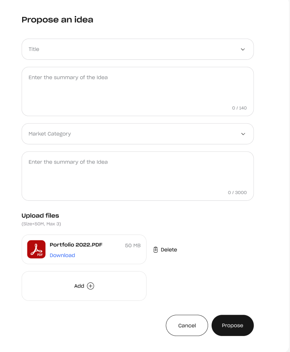Open the Market Category dropdown field
This screenshot has height=352, width=290.
pos(138,134)
